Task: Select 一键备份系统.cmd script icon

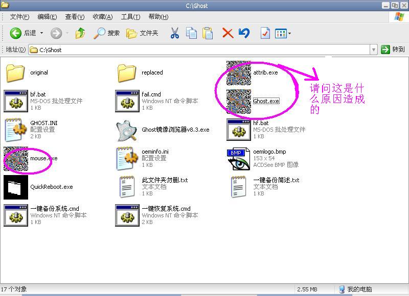Action: point(16,215)
